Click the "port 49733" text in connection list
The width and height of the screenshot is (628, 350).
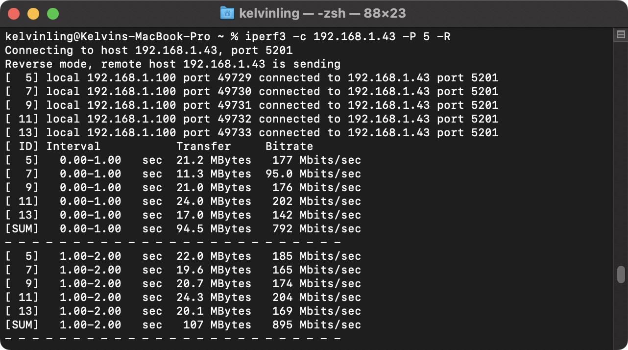(217, 133)
